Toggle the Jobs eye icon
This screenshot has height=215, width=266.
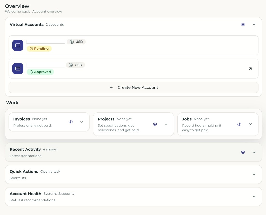pos(239,124)
